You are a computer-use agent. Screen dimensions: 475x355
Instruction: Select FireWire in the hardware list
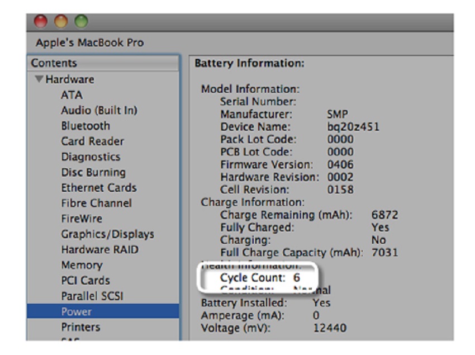coord(82,219)
